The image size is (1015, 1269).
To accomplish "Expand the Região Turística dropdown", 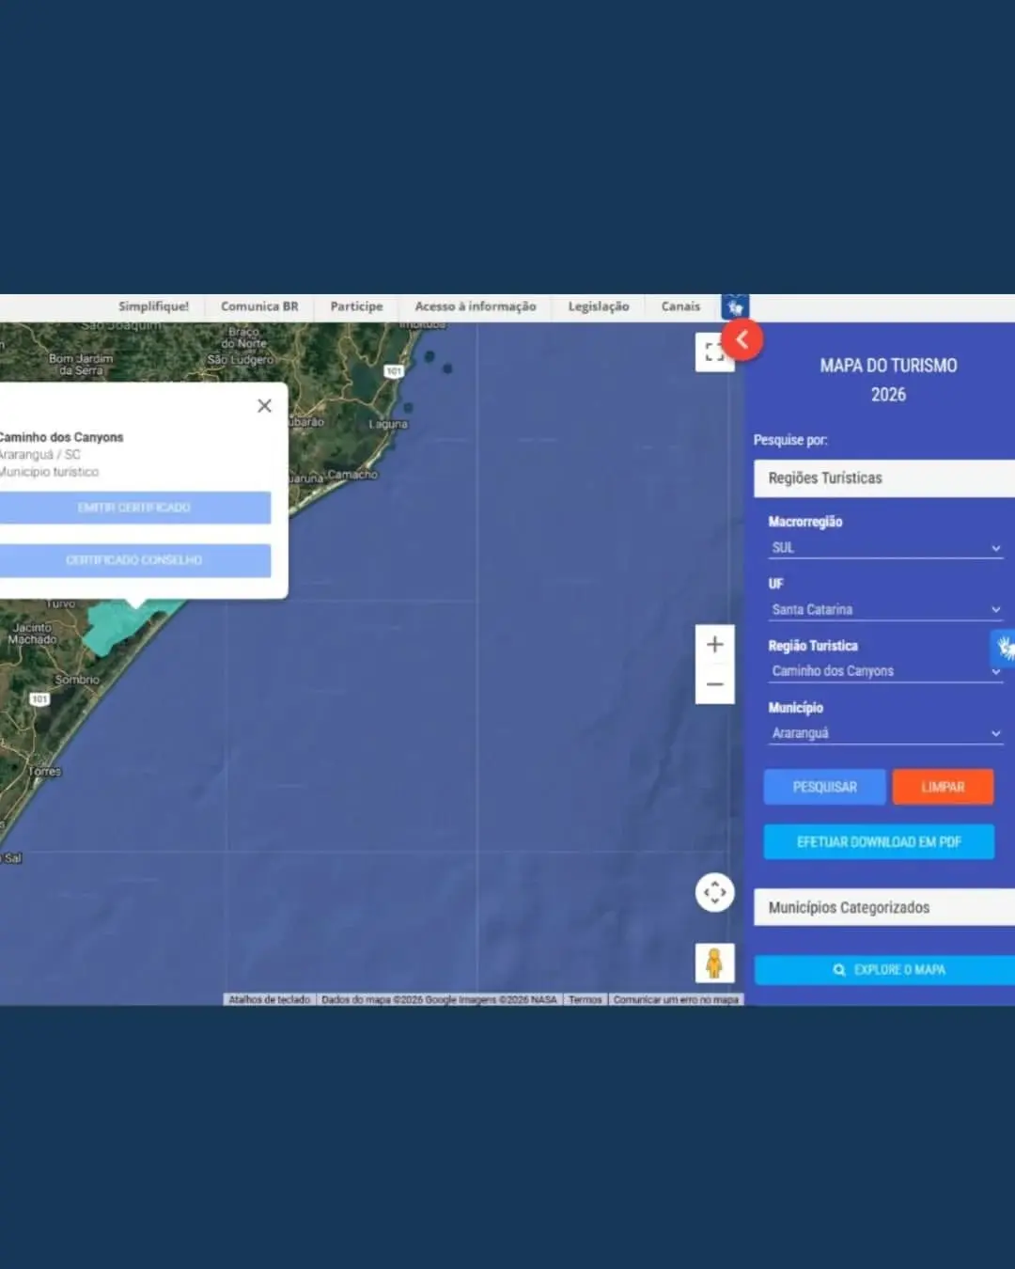I will (885, 671).
